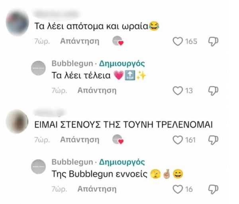
Task: Dislike Bubblegun's 'Τα λέει τέλεια' reply
Action: pyautogui.click(x=213, y=91)
